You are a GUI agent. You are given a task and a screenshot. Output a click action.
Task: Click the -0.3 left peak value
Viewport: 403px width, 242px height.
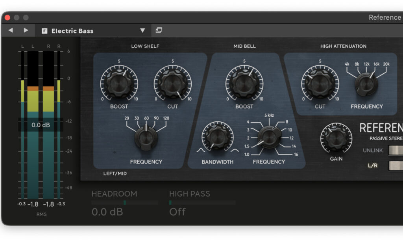(22, 204)
